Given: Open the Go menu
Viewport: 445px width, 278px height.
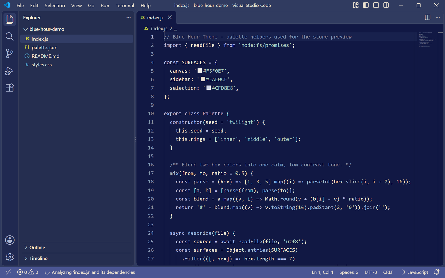Looking at the screenshot, I should [91, 5].
